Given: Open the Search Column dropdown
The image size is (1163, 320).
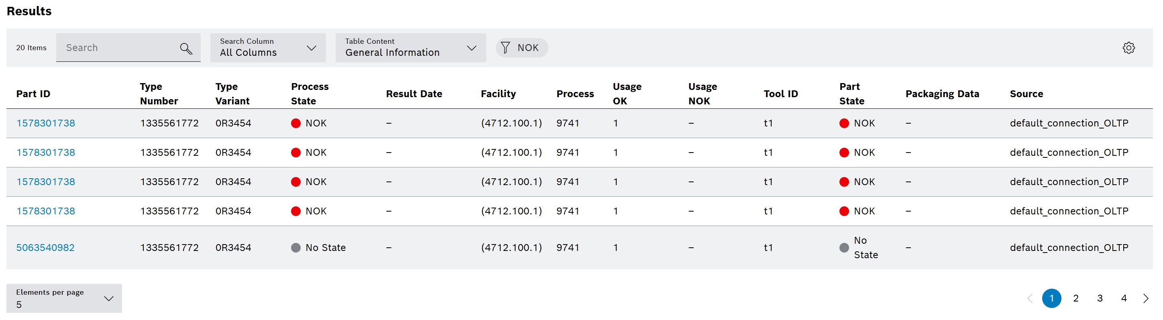Looking at the screenshot, I should 268,47.
